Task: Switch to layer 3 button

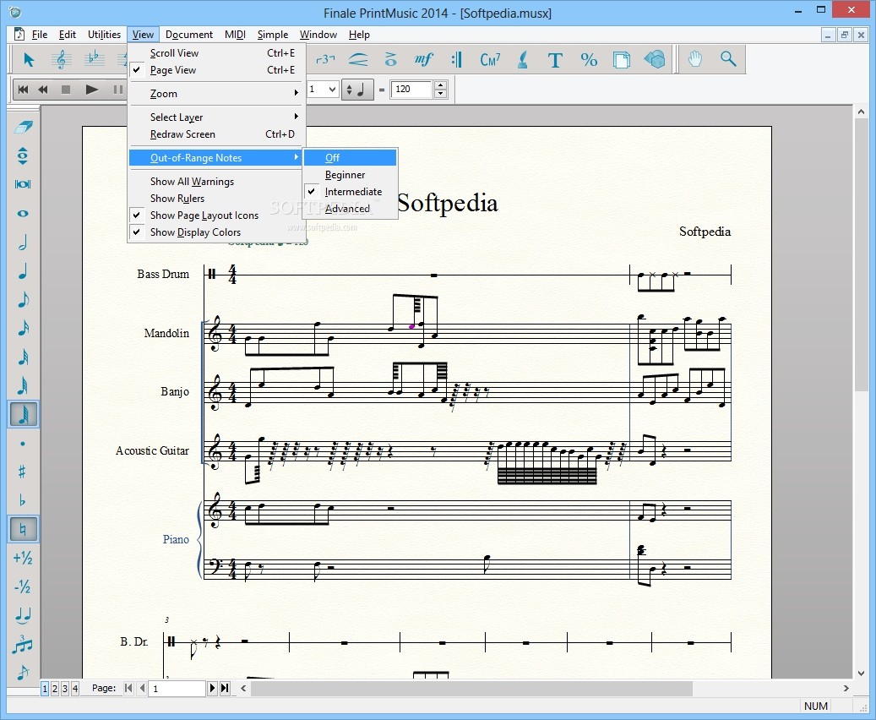Action: coord(65,689)
